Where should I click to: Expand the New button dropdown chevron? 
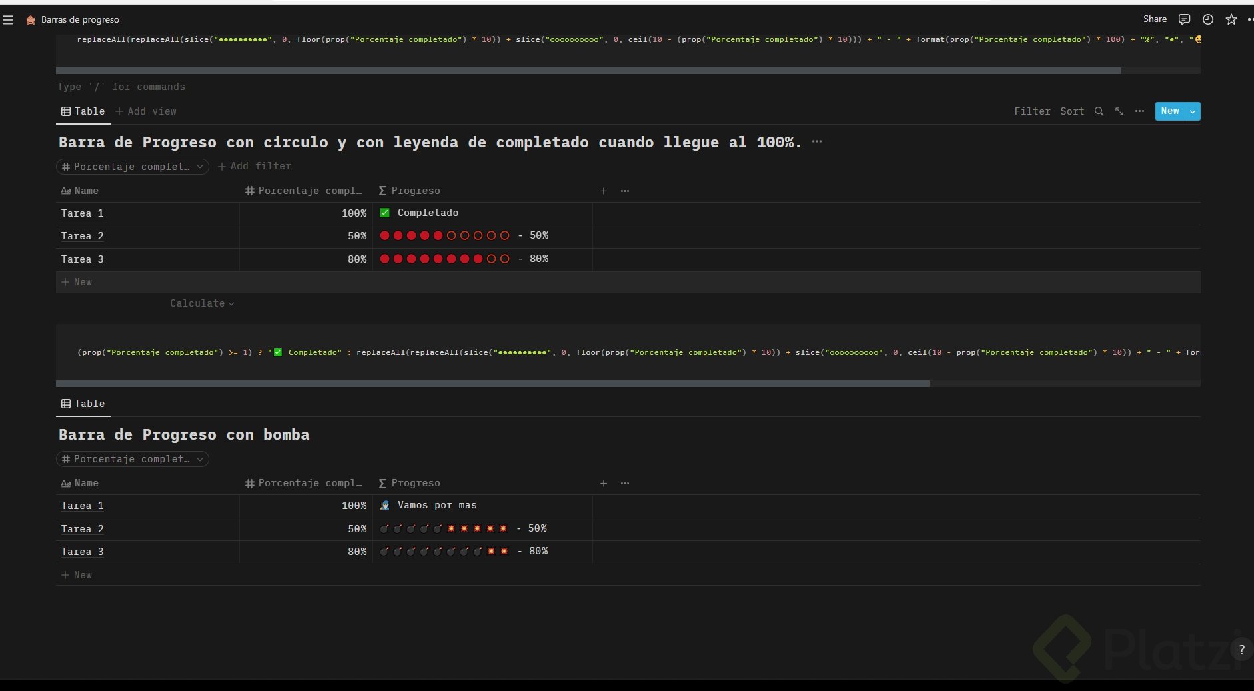click(x=1192, y=111)
